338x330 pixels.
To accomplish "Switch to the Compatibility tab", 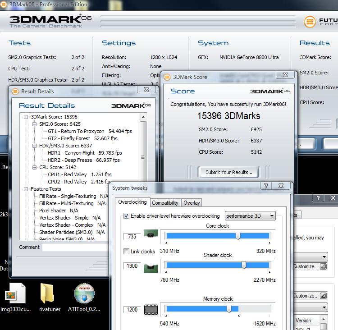I will click(165, 203).
